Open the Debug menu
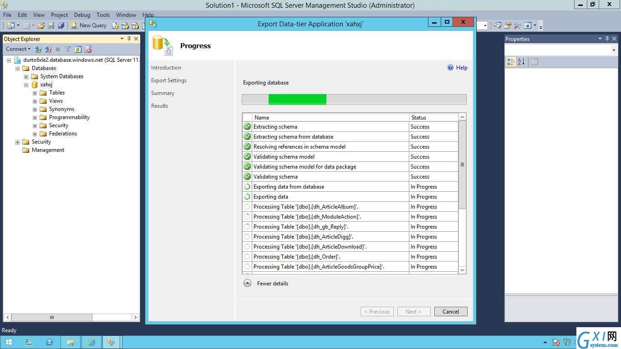The image size is (621, 349). 82,15
